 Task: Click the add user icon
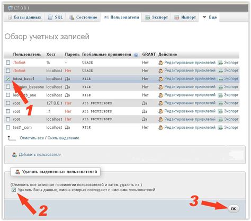[x=14, y=155]
